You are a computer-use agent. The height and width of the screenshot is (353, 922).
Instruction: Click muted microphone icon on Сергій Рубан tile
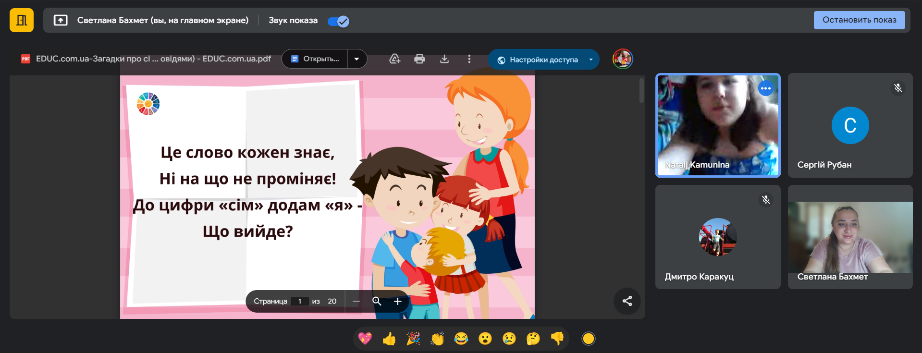(897, 88)
